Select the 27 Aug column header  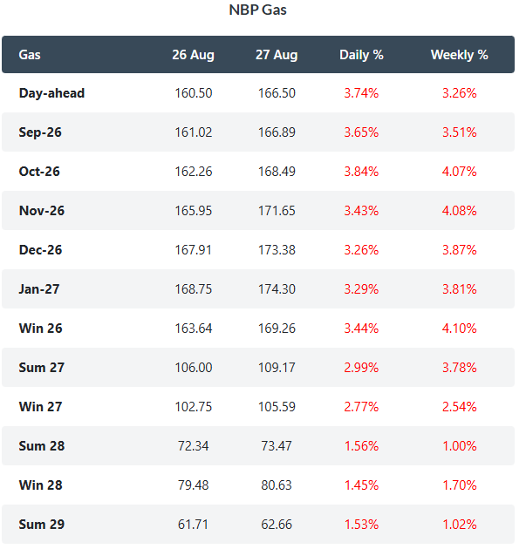[x=277, y=55]
